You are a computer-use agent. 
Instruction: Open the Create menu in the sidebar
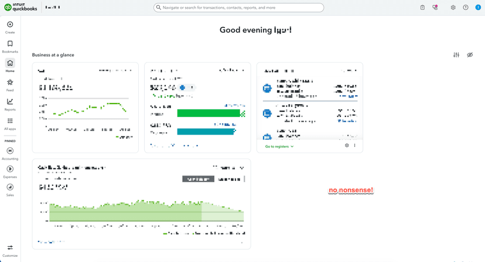[x=10, y=27]
